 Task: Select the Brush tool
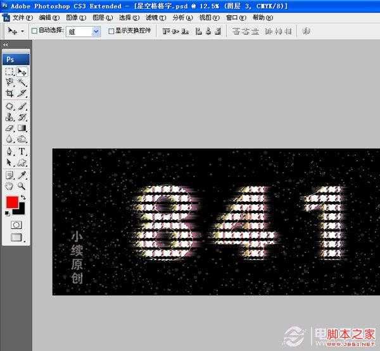[x=22, y=106]
